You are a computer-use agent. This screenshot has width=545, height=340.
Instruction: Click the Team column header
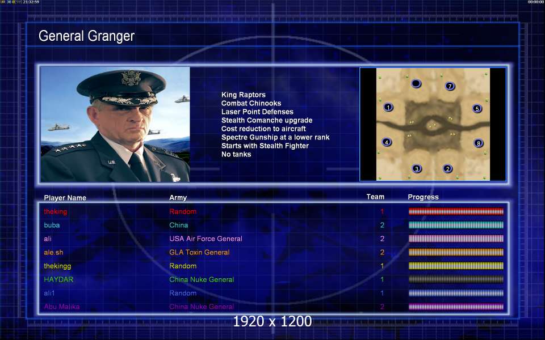click(x=375, y=197)
